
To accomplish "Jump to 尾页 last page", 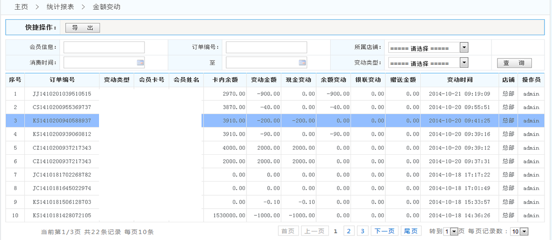I will pyautogui.click(x=411, y=231).
